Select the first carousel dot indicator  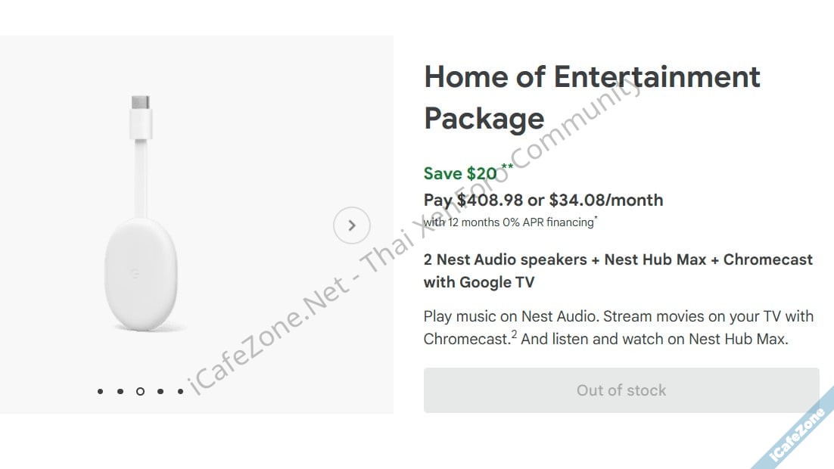pos(99,391)
